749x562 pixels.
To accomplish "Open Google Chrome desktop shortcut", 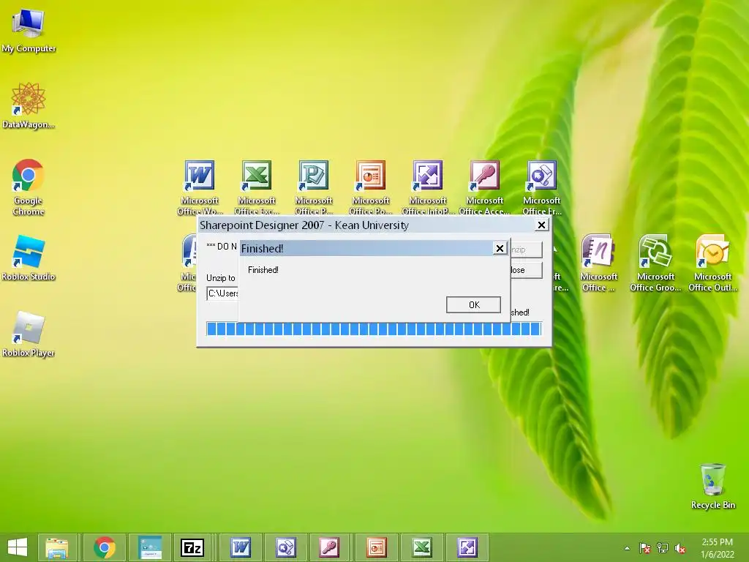I will tap(29, 187).
